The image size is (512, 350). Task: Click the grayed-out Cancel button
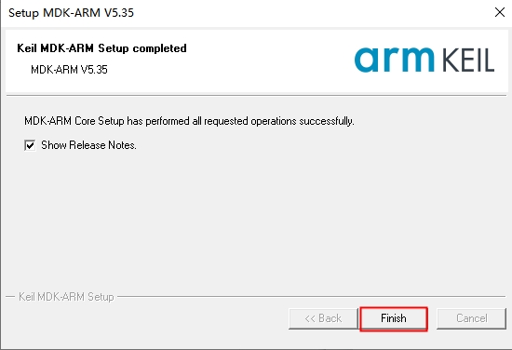(x=472, y=318)
